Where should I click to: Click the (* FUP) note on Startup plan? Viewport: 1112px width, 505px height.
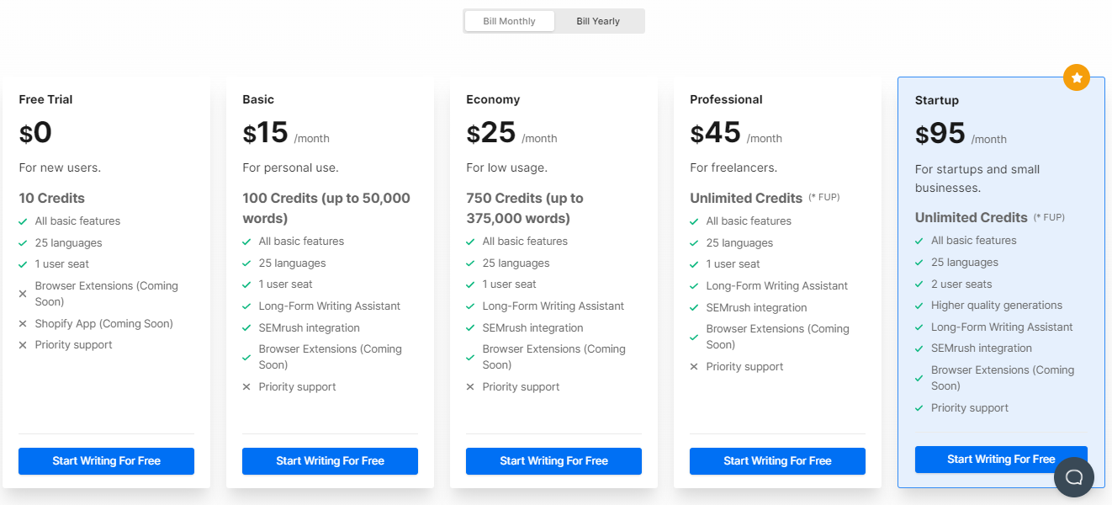click(x=1050, y=217)
